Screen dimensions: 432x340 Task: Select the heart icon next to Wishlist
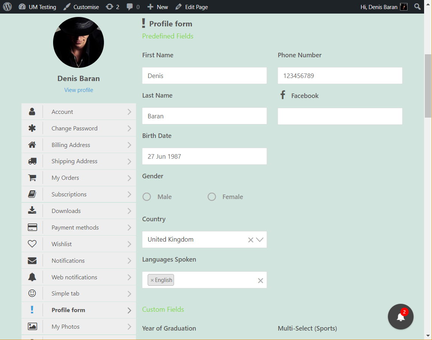[32, 244]
